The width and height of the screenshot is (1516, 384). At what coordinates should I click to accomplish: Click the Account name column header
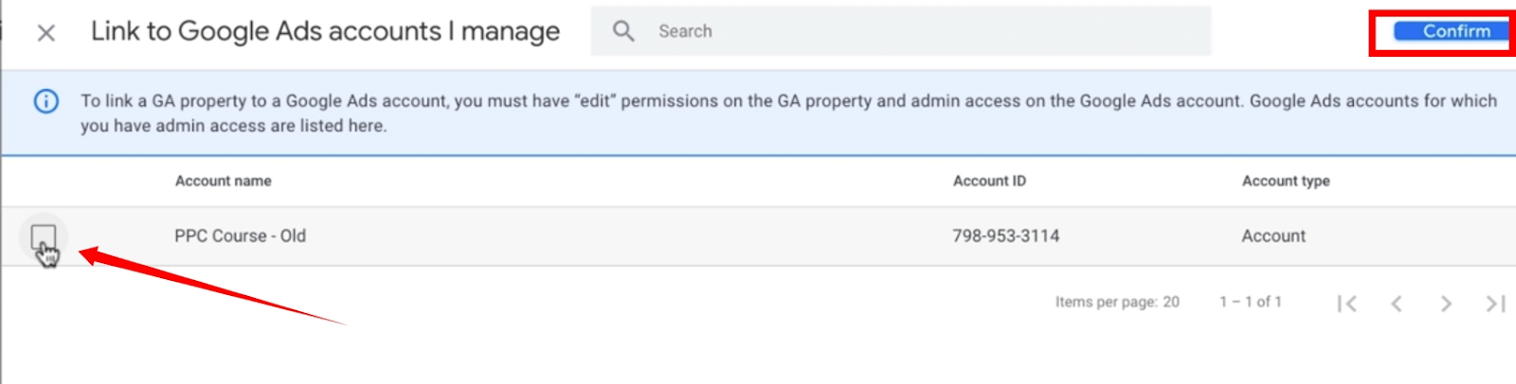click(224, 181)
